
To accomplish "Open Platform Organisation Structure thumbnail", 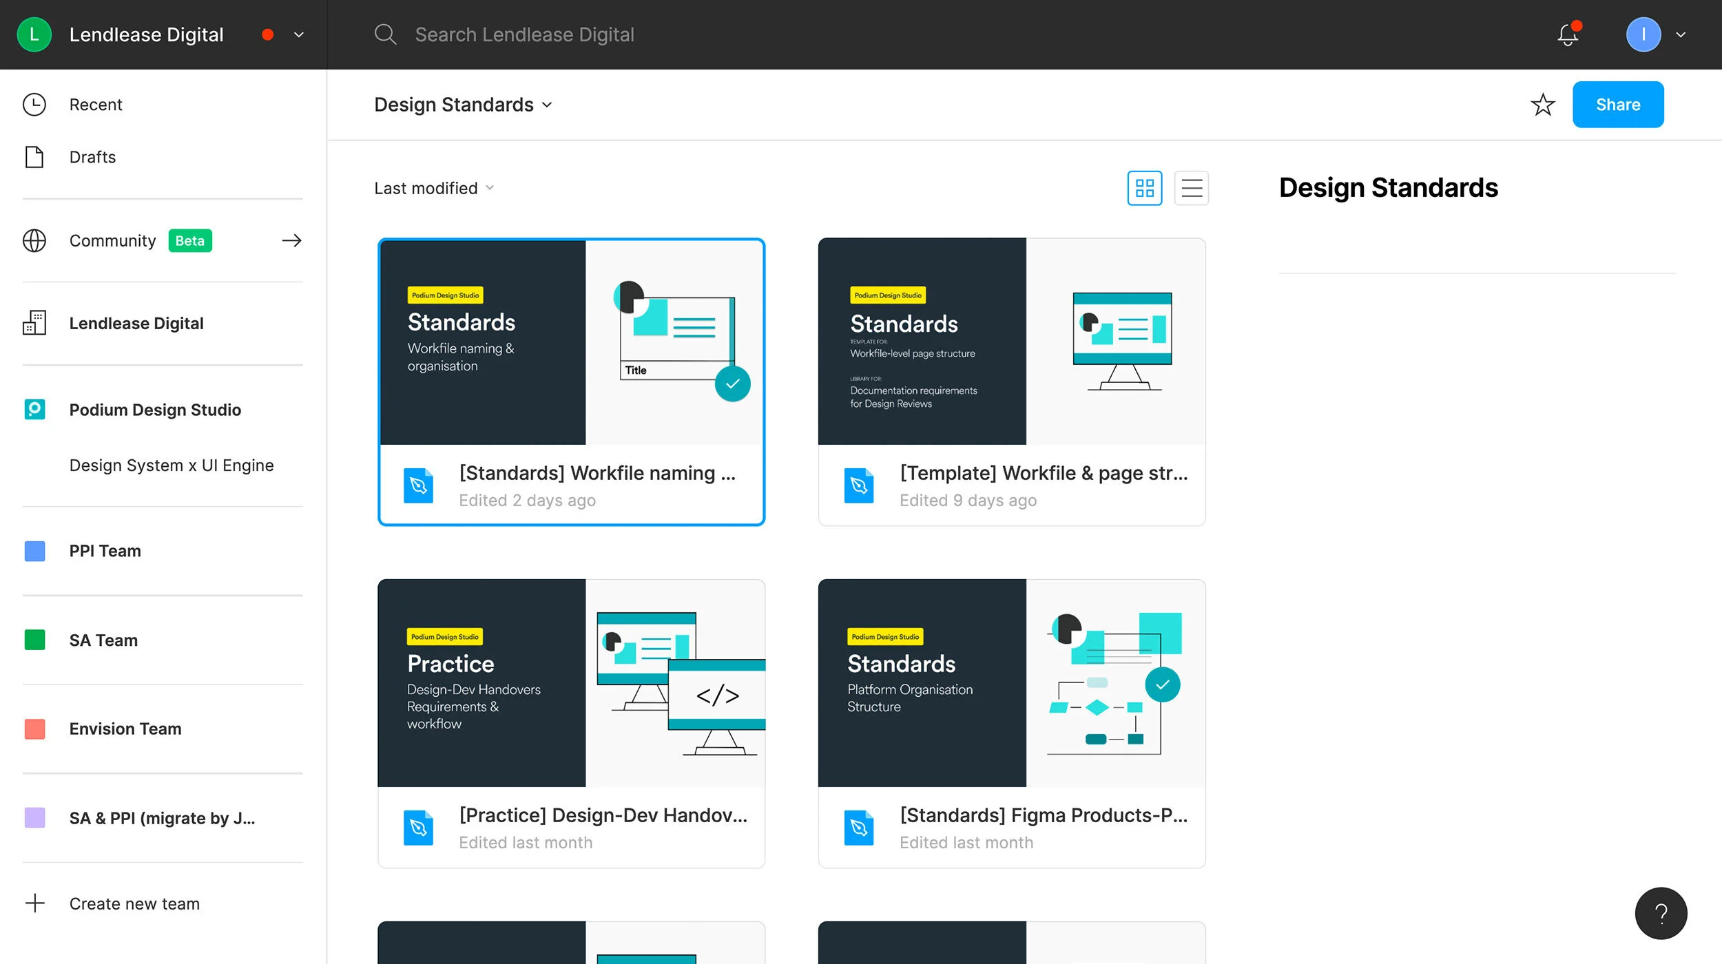I will coord(1012,683).
